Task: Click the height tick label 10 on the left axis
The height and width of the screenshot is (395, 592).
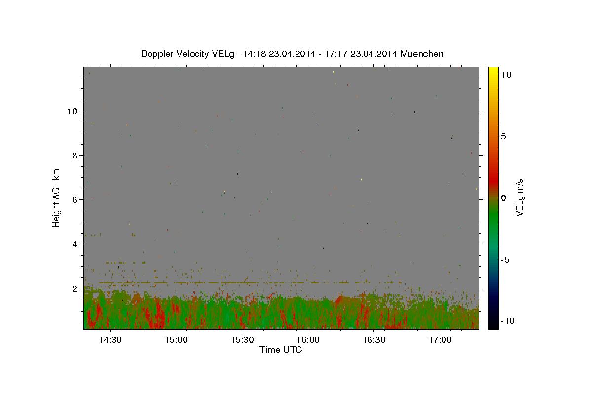Action: point(73,111)
